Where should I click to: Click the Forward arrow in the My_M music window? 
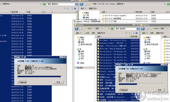click(x=80, y=29)
